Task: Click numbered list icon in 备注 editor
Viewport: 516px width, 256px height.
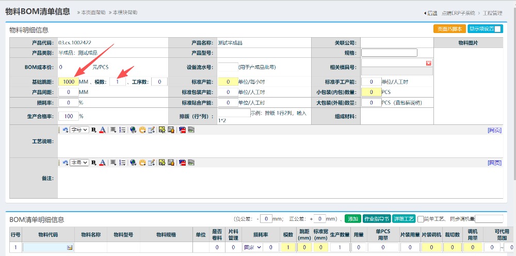Action: click(x=122, y=163)
